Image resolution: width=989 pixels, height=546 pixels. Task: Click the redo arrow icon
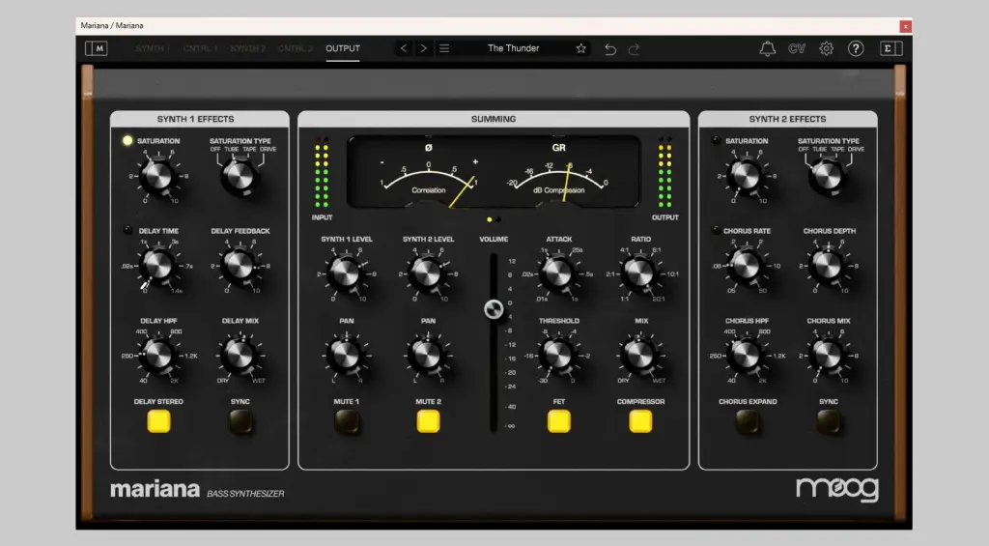(x=634, y=48)
